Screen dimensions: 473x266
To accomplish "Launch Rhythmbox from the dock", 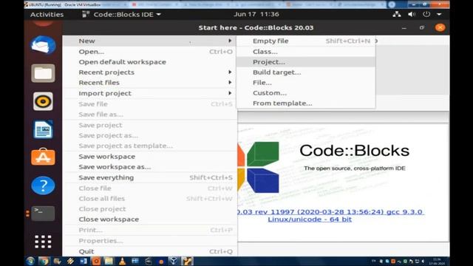I will click(43, 101).
